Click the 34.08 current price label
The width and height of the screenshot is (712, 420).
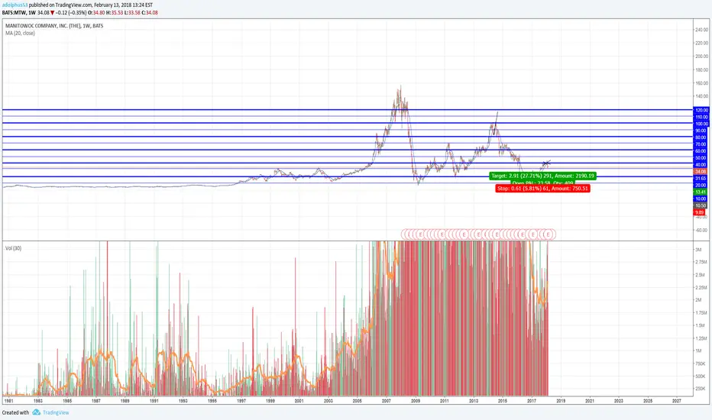[701, 171]
